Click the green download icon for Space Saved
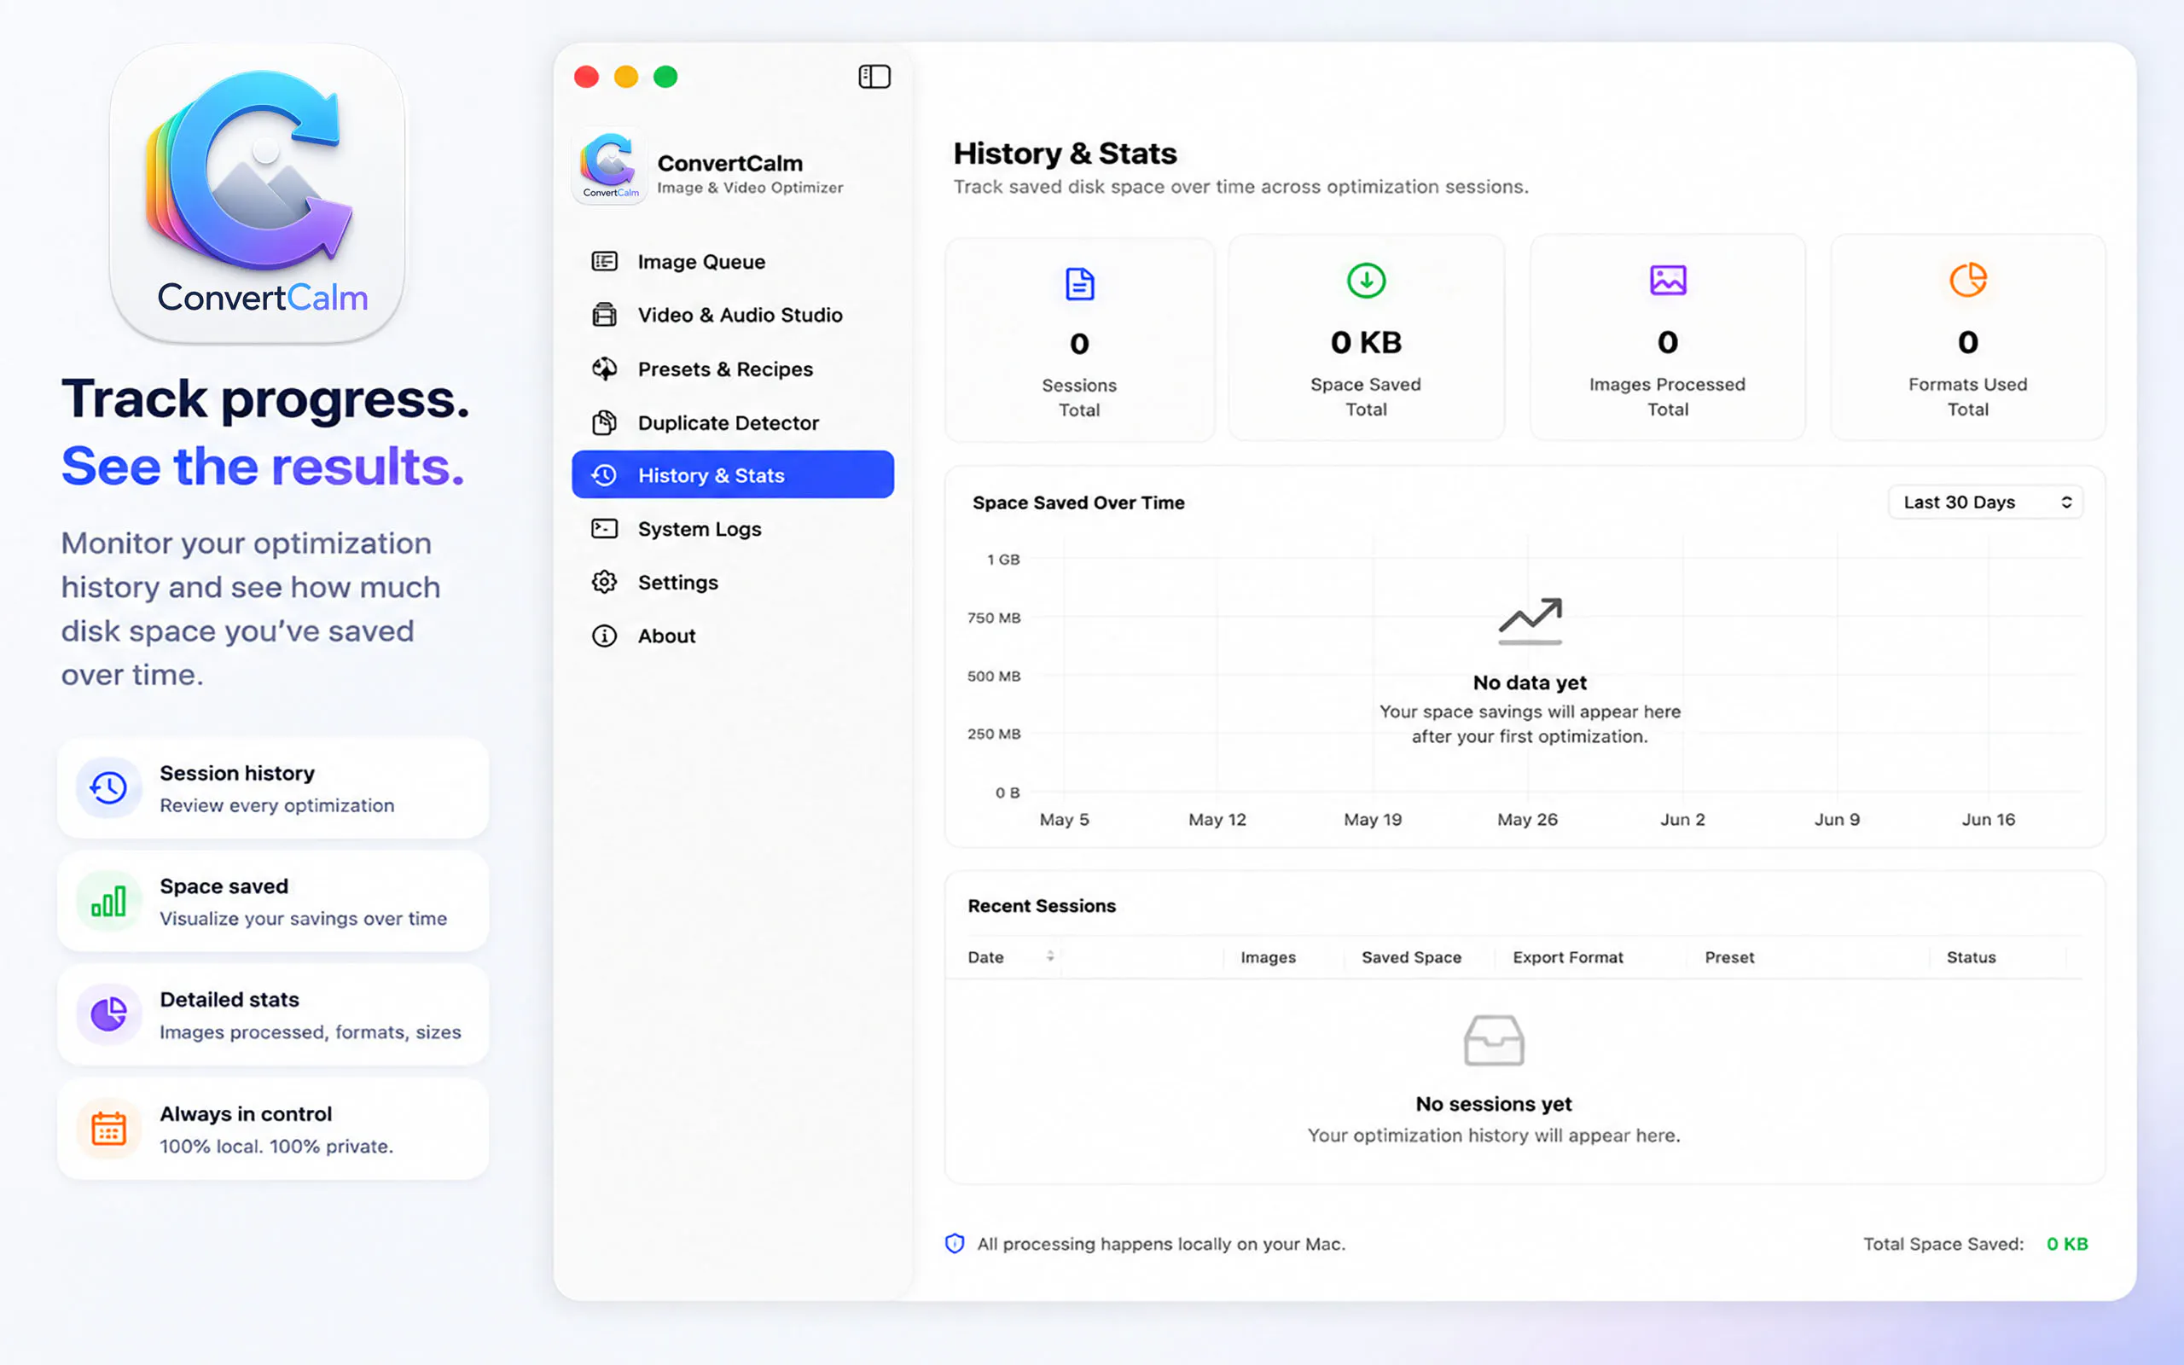The height and width of the screenshot is (1365, 2184). coord(1366,280)
